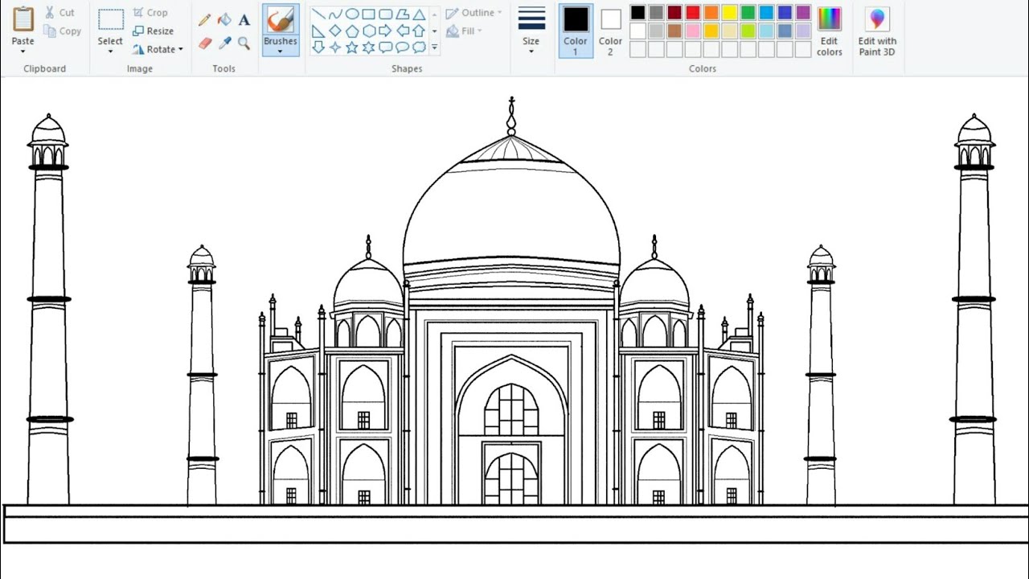Click the Paste clipboard icon
The height and width of the screenshot is (579, 1029).
click(23, 19)
